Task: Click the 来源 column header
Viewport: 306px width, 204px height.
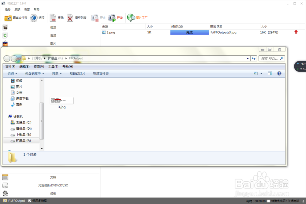Action: 123,27
